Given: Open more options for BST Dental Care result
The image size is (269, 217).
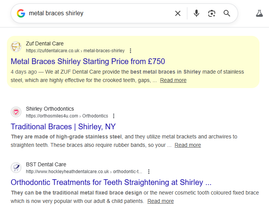Looking at the screenshot, I should 149,172.
